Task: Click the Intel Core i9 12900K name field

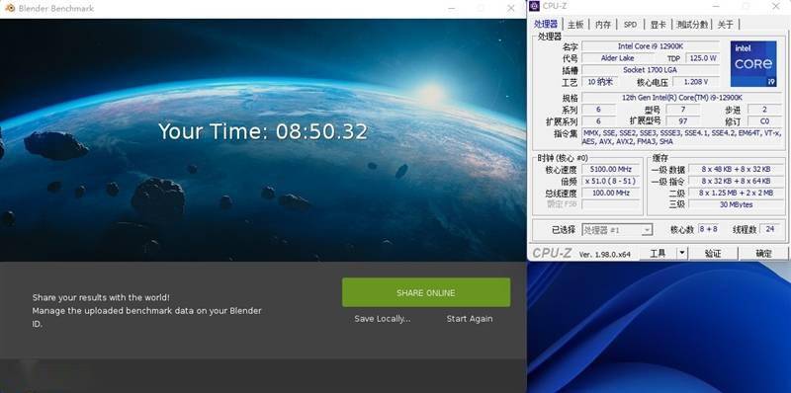Action: [x=651, y=46]
